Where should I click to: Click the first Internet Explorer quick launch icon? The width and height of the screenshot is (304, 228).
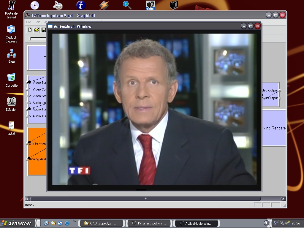point(46,223)
